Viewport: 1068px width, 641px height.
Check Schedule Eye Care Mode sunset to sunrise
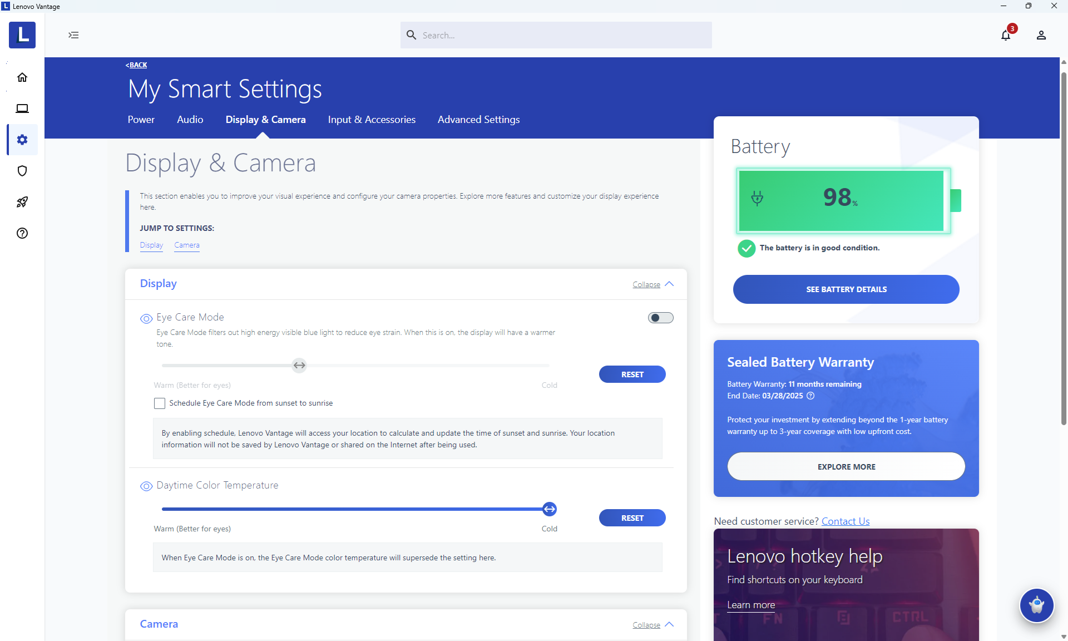tap(160, 403)
